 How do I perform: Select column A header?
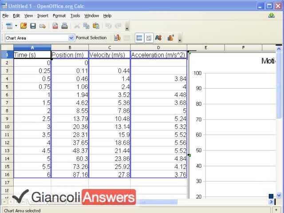click(x=32, y=47)
